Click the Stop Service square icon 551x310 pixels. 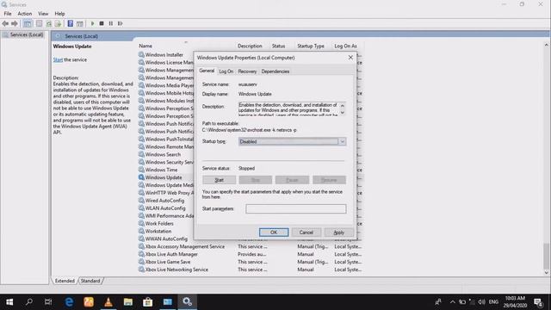coord(102,23)
